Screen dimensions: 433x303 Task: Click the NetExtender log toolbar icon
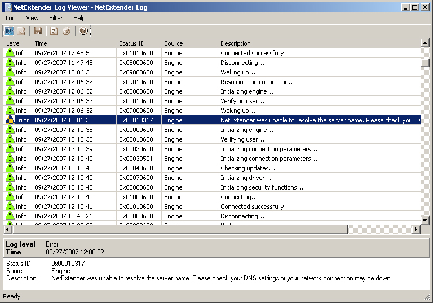click(9, 31)
